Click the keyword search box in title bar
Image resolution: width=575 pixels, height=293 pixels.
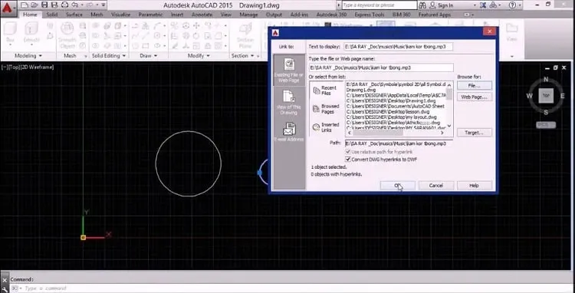pyautogui.click(x=379, y=5)
